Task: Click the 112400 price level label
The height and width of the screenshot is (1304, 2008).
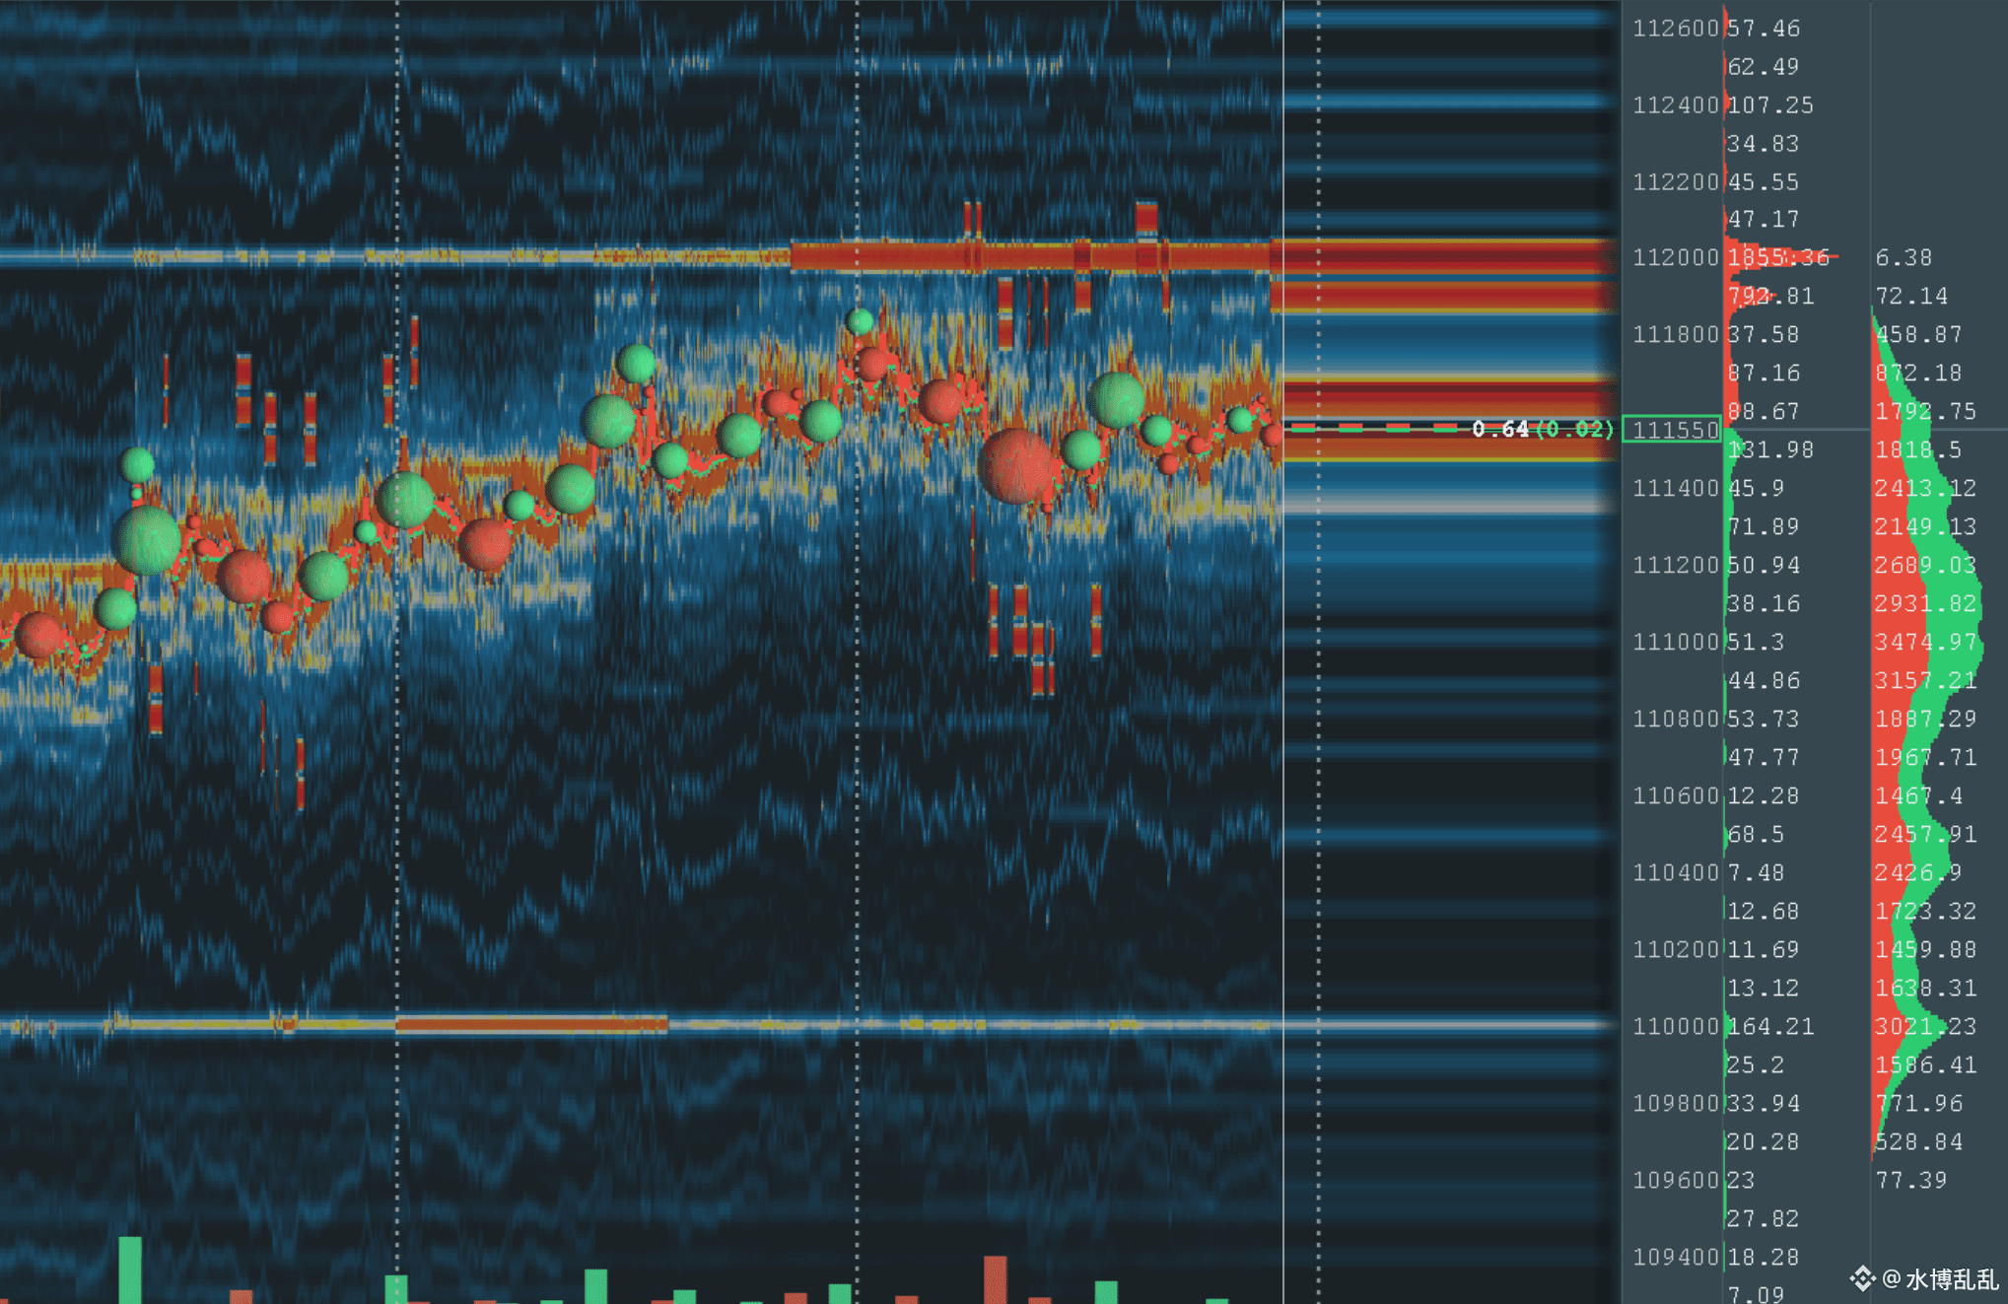Action: click(1675, 105)
